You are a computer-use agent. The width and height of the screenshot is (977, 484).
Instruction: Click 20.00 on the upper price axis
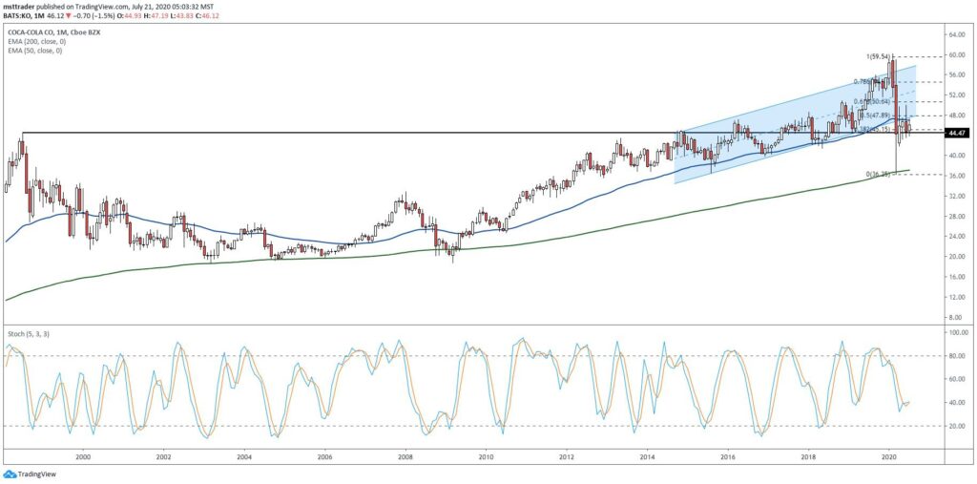click(956, 257)
